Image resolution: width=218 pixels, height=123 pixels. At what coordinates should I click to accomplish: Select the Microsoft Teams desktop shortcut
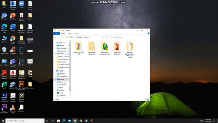click(x=13, y=63)
